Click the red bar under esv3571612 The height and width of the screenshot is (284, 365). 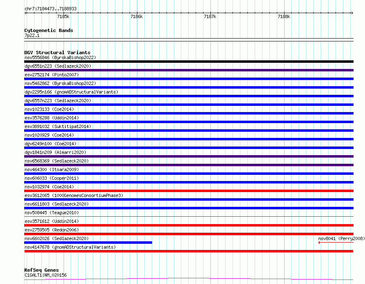(189, 225)
